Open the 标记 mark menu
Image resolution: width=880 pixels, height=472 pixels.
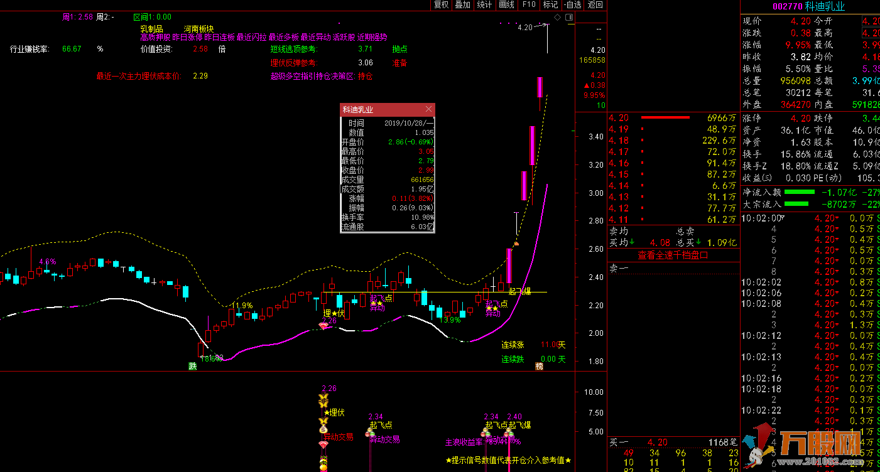pyautogui.click(x=550, y=5)
